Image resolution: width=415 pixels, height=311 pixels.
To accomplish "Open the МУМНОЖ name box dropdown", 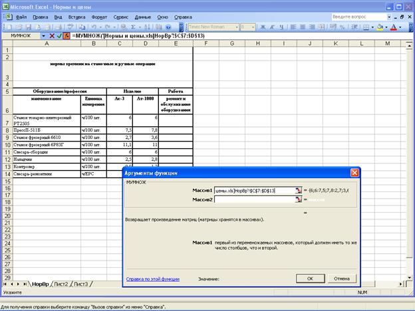I will pos(43,36).
